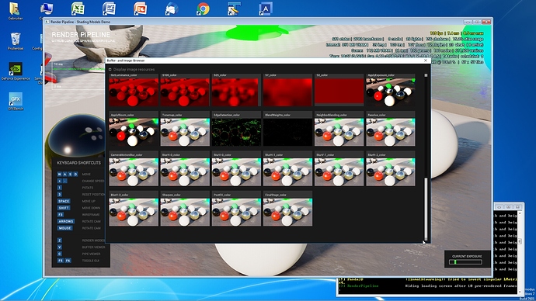Open the GFXBench desktop icon
The height and width of the screenshot is (301, 536).
16,102
